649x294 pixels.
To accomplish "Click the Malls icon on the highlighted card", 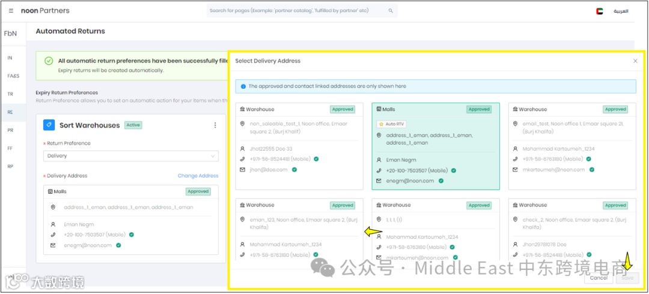I will [x=379, y=109].
